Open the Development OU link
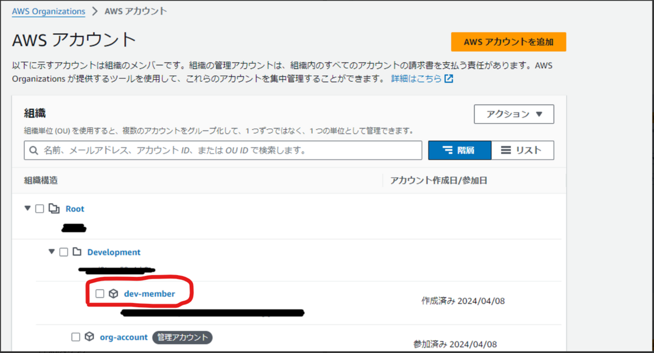This screenshot has width=654, height=353. tap(114, 252)
